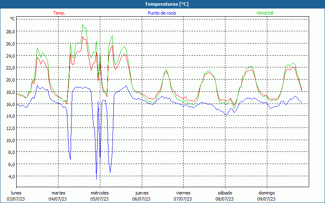Click the 'jueves' day label
The height and width of the screenshot is (203, 325).
pyautogui.click(x=141, y=193)
